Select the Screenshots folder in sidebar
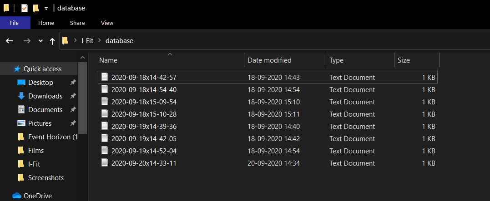 (45, 178)
